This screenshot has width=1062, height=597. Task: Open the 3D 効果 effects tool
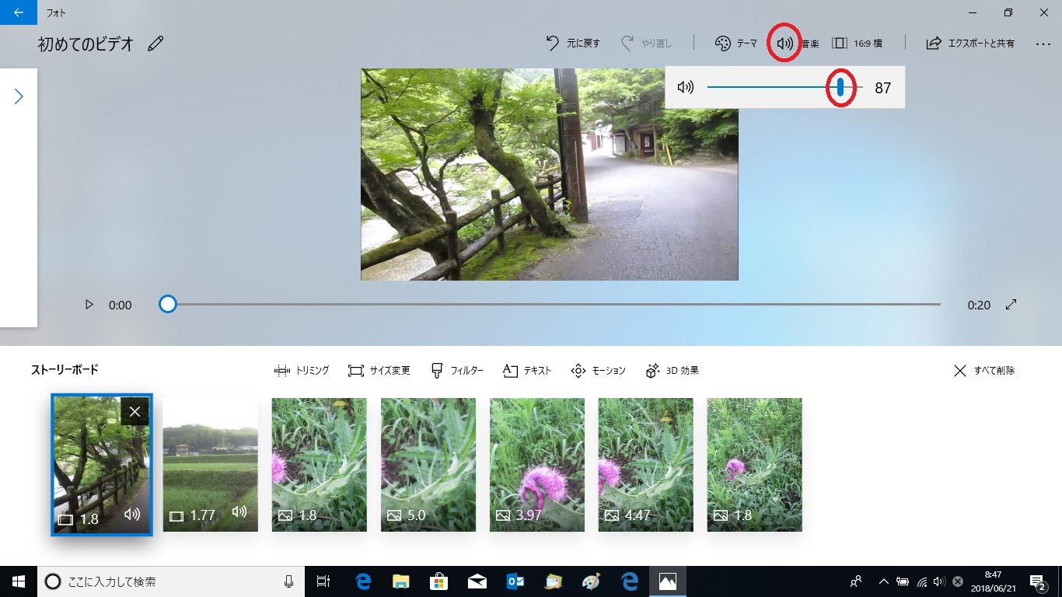pos(672,371)
